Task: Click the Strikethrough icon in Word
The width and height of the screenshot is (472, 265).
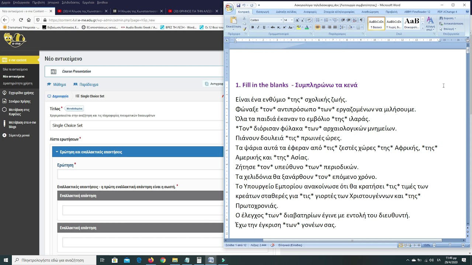Action: coord(273,27)
